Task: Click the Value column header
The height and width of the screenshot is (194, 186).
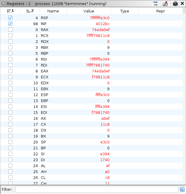Action: (x=89, y=11)
